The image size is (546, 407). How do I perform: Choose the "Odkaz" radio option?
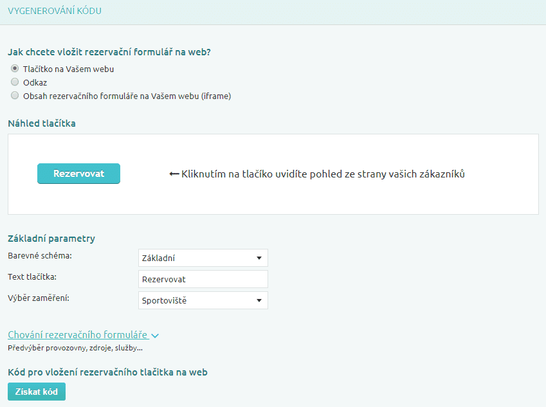tap(15, 82)
